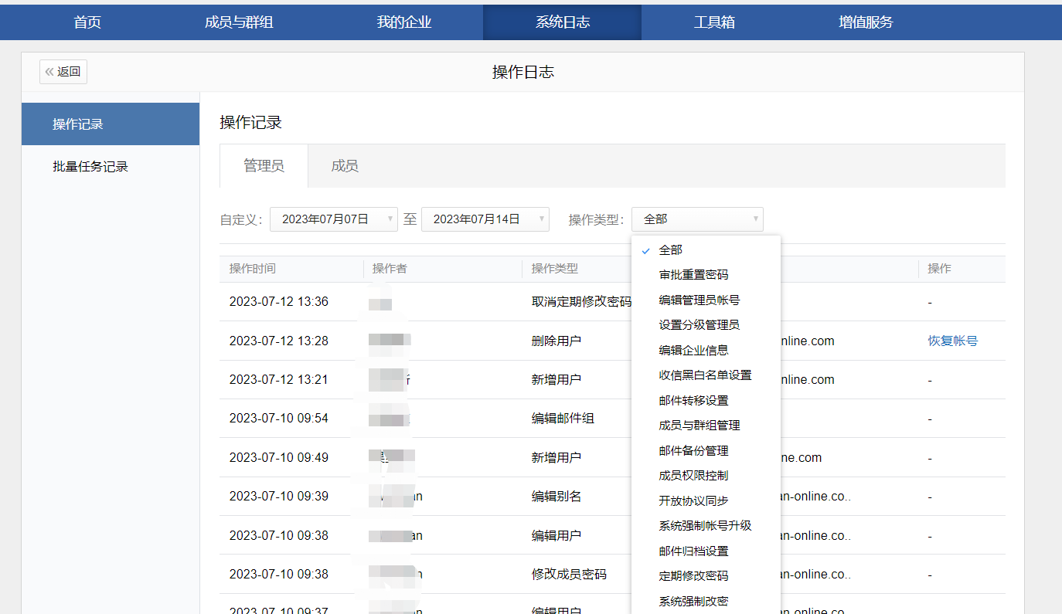Collapse the 操作类型 dropdown showing 全部
This screenshot has height=614, width=1062.
tap(696, 219)
